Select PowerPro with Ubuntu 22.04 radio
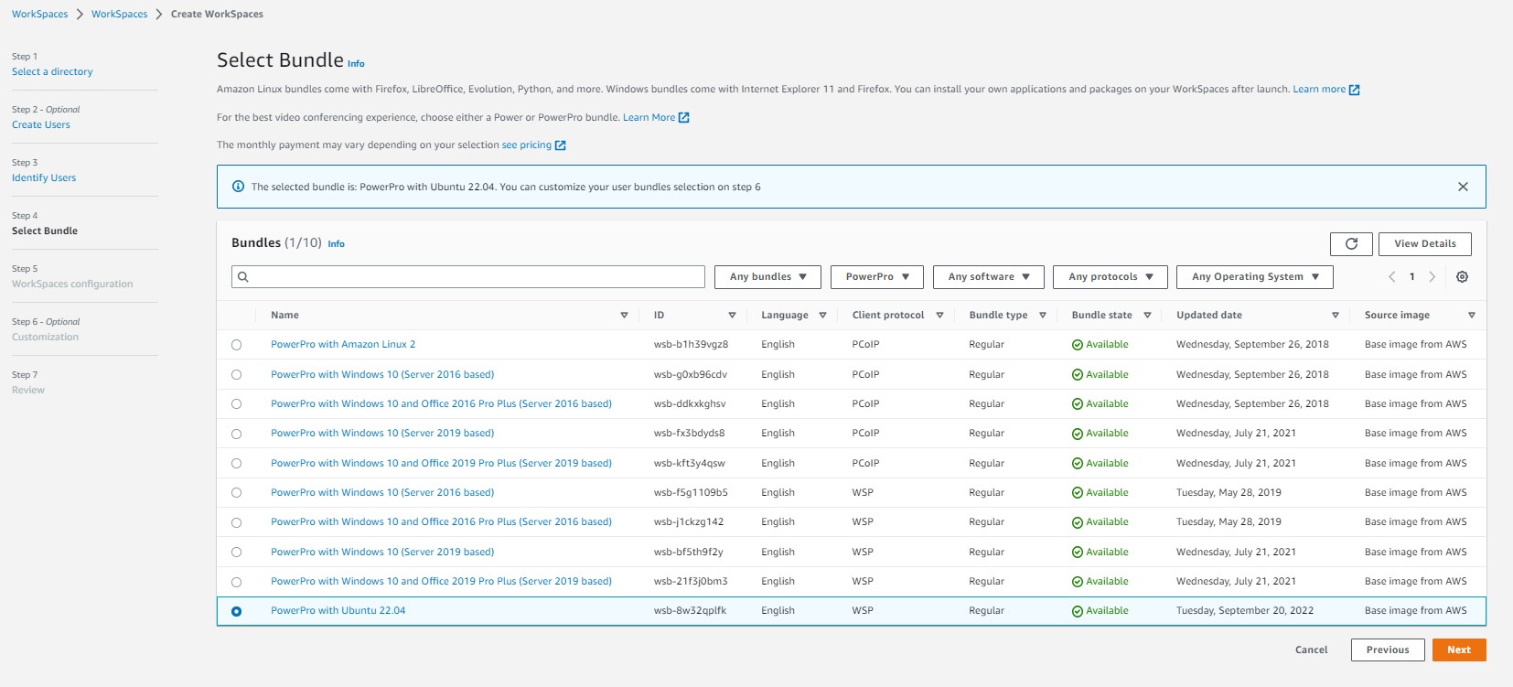The width and height of the screenshot is (1513, 687). pos(236,611)
